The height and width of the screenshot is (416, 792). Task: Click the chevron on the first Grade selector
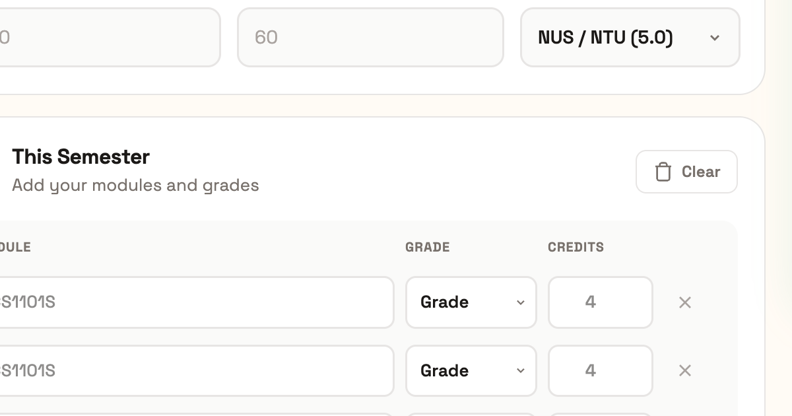[x=521, y=302]
